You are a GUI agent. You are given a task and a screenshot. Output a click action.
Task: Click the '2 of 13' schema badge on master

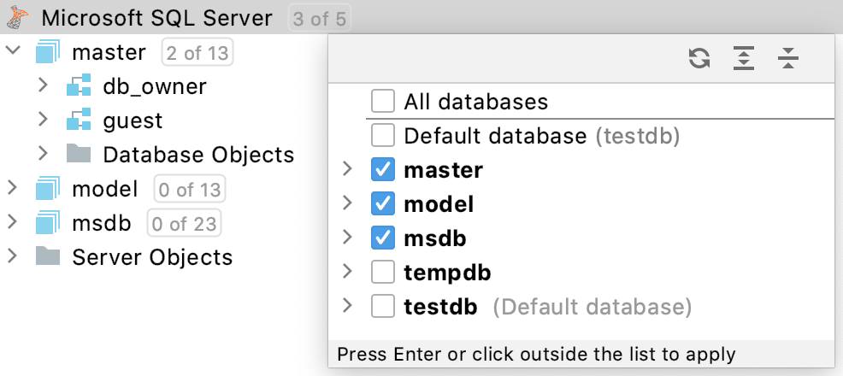[197, 53]
